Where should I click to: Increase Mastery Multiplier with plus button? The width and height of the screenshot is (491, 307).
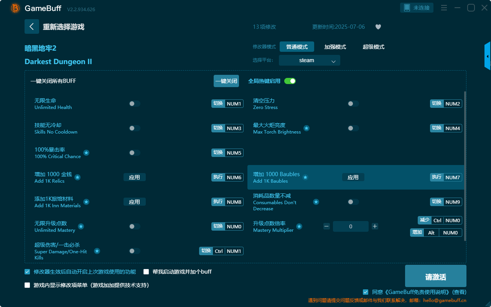(x=375, y=226)
